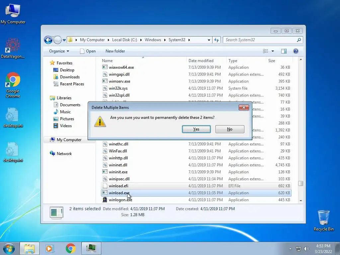Sort files by the Type column

[246, 61]
